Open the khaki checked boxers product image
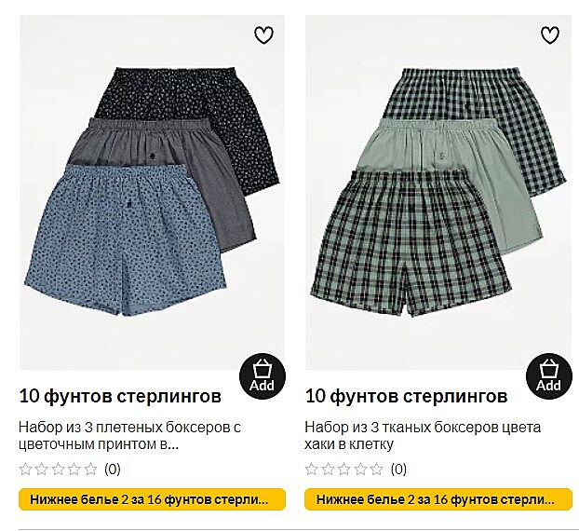Image resolution: width=579 pixels, height=531 pixels. (x=438, y=192)
